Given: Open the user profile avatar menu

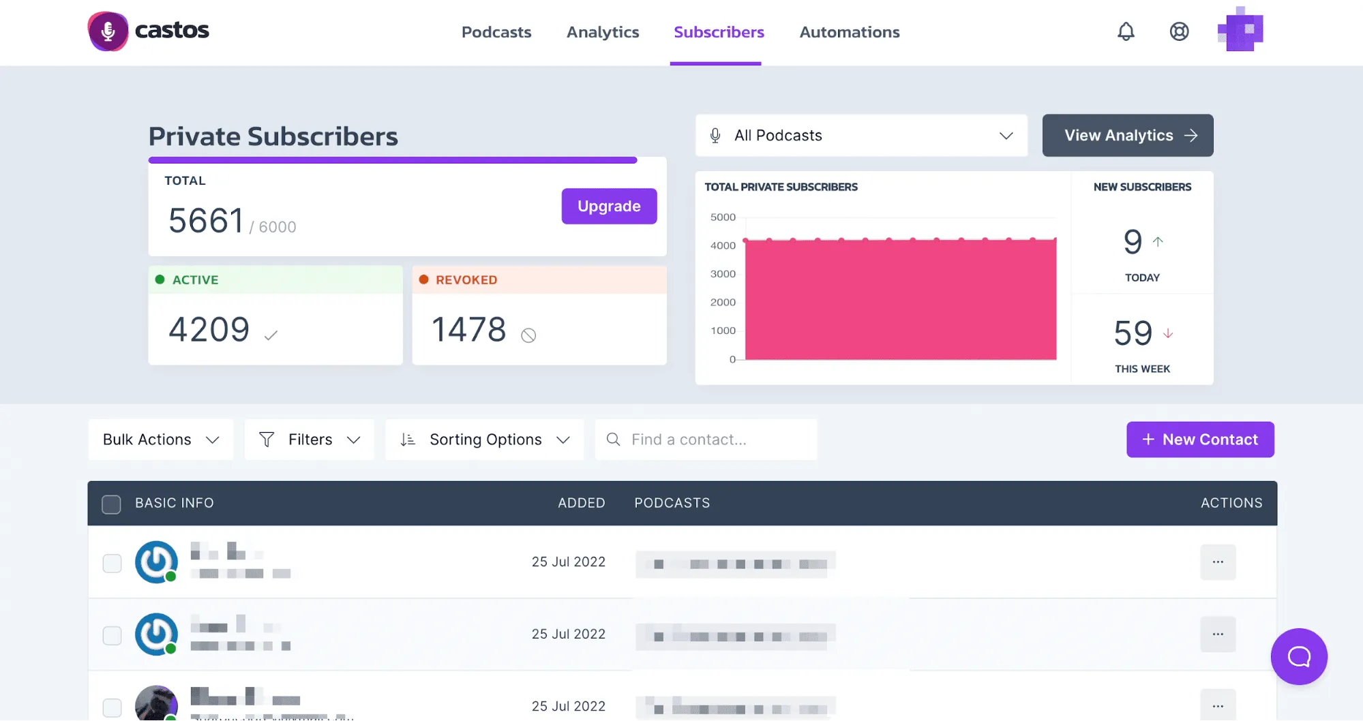Looking at the screenshot, I should coord(1240,30).
